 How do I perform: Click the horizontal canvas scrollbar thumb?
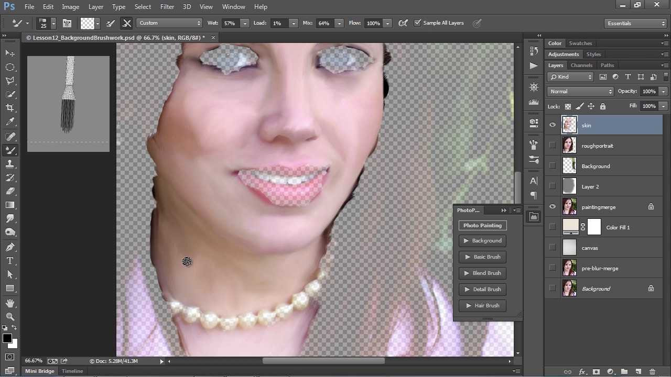point(323,361)
